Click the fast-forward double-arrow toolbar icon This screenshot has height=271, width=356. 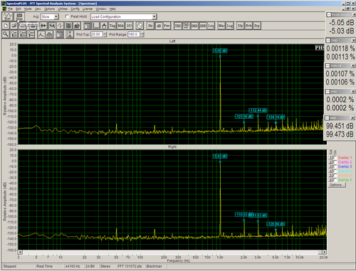click(x=43, y=26)
